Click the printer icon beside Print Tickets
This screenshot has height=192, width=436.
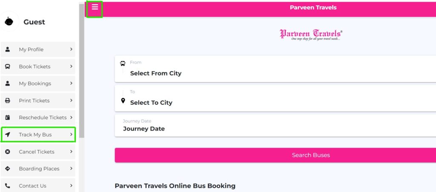point(8,100)
